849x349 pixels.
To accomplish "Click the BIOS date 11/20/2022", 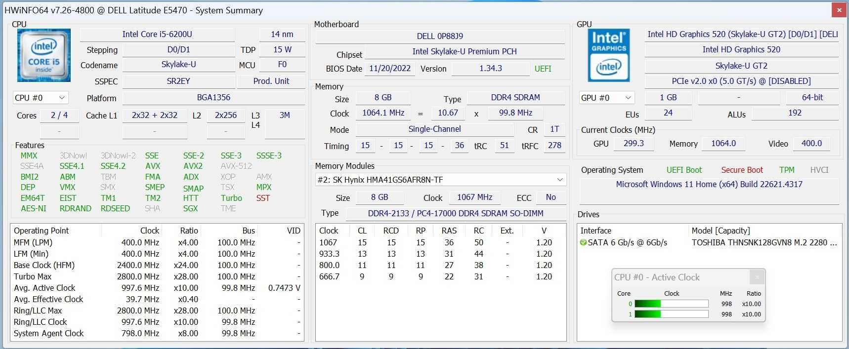I will [x=390, y=69].
